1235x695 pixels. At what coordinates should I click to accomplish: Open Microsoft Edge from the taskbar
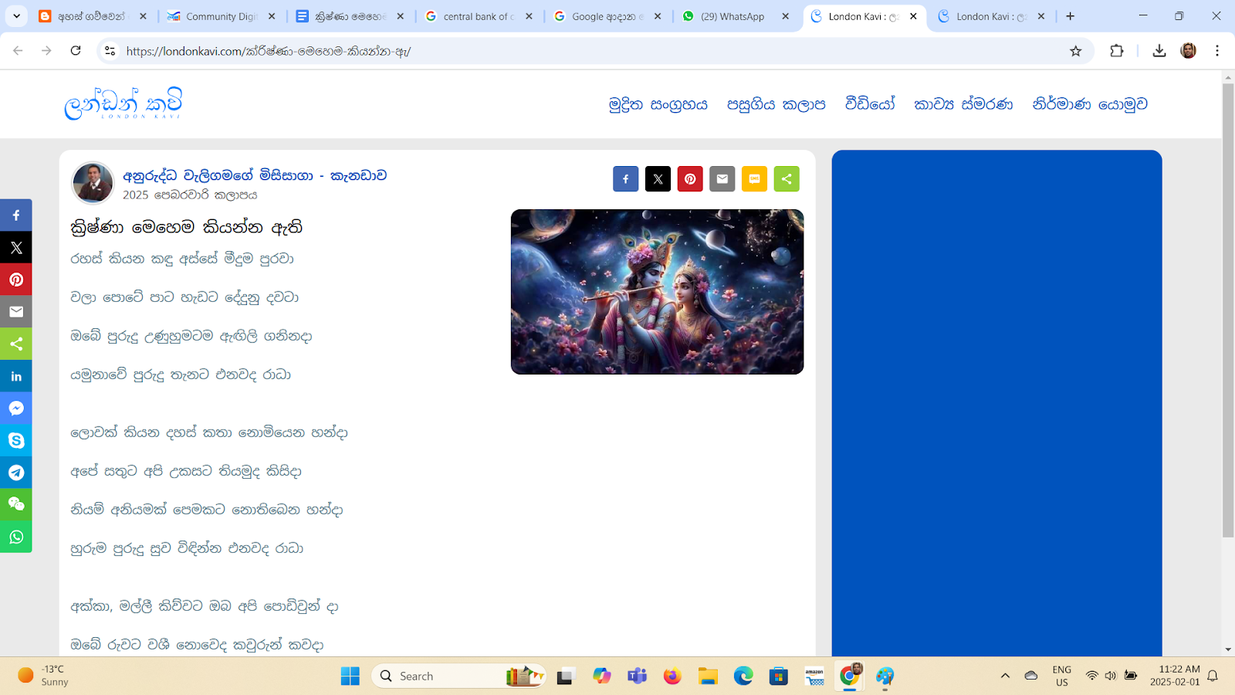pyautogui.click(x=743, y=676)
